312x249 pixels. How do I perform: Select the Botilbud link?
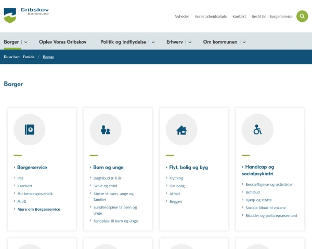point(252,192)
